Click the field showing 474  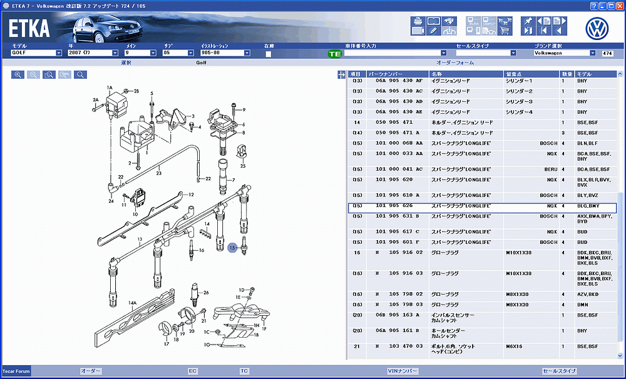click(608, 53)
